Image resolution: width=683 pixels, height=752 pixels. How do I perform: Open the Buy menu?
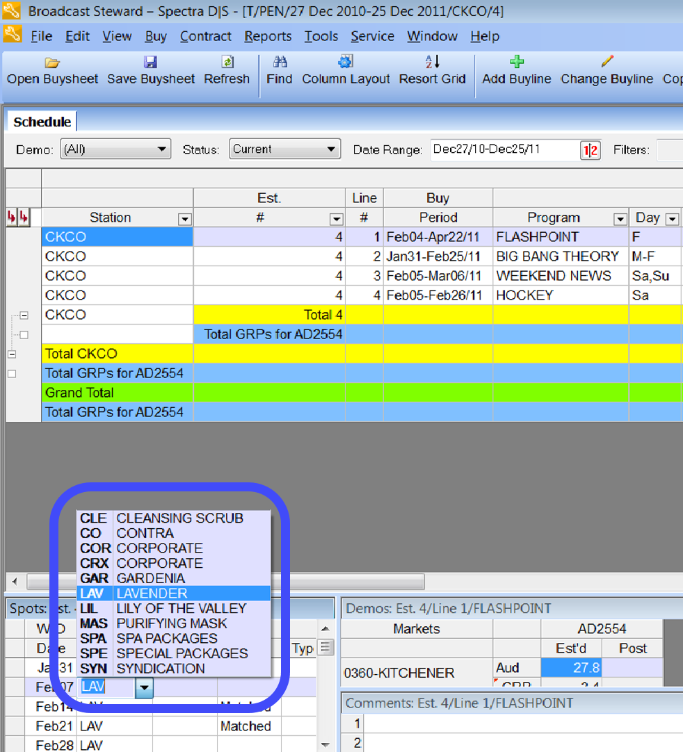click(156, 36)
